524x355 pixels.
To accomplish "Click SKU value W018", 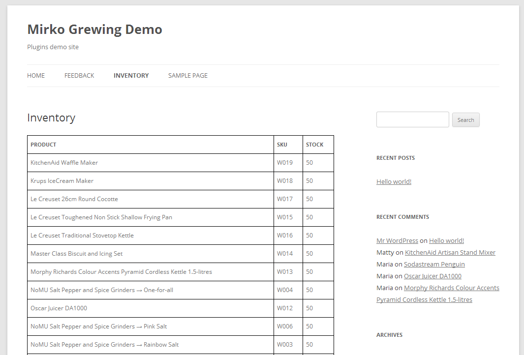I will [x=285, y=181].
